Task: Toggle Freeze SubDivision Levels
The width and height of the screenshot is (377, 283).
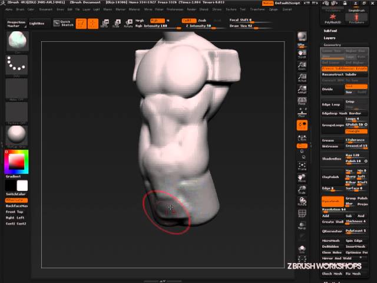Action: point(345,69)
